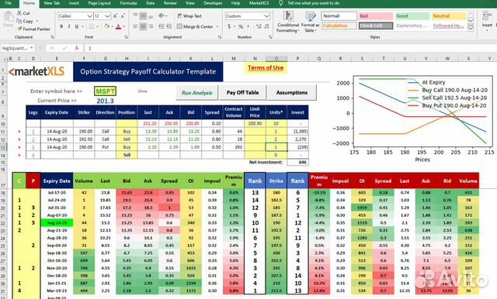Toggle Wrap Text
The image size is (497, 299).
pyautogui.click(x=189, y=15)
